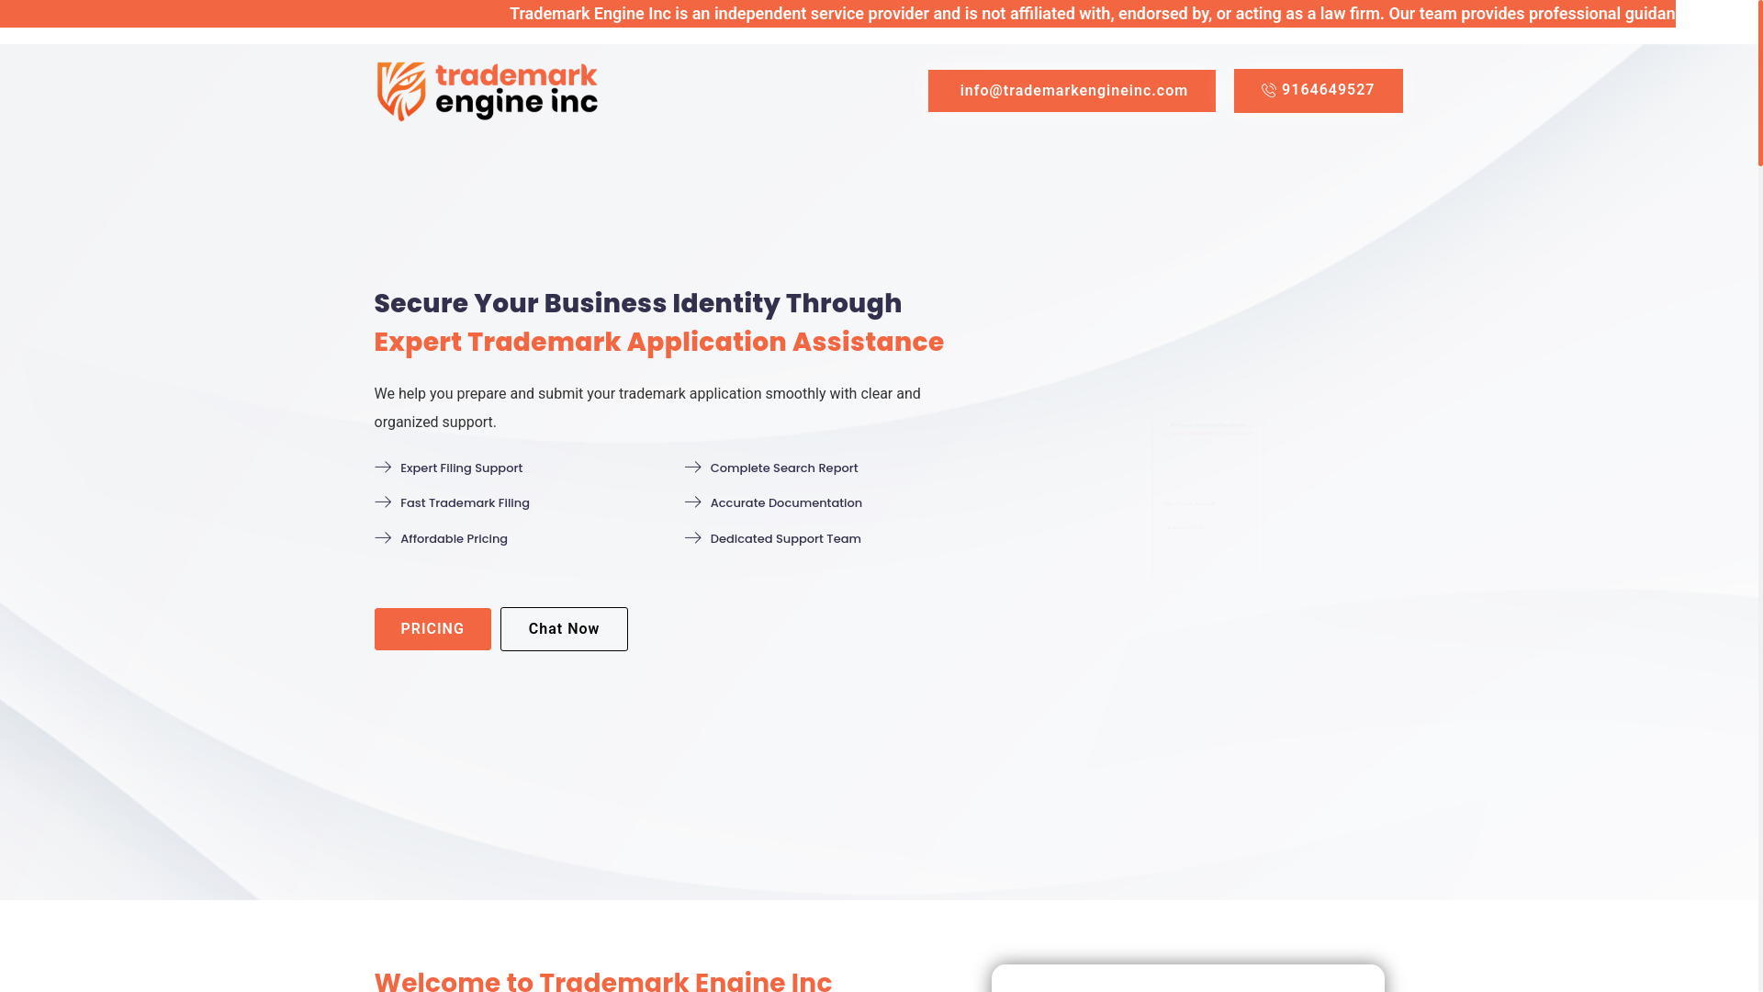
Task: Click the Trademark Engine Inc logo
Action: [487, 91]
